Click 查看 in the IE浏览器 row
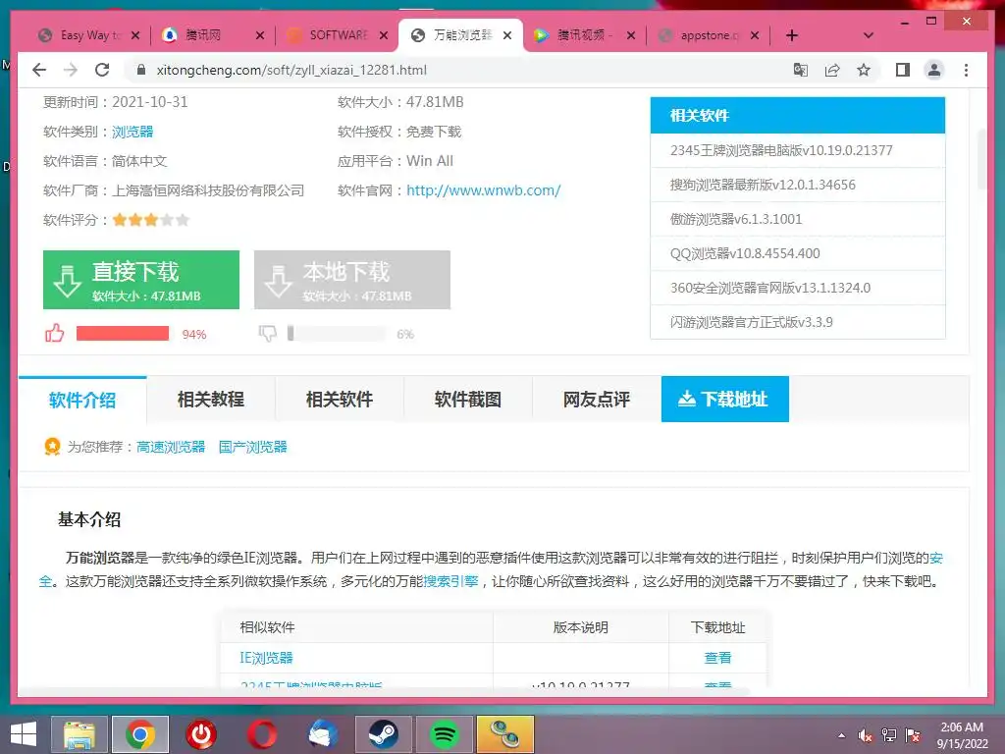Viewport: 1005px width, 754px height. 717,658
